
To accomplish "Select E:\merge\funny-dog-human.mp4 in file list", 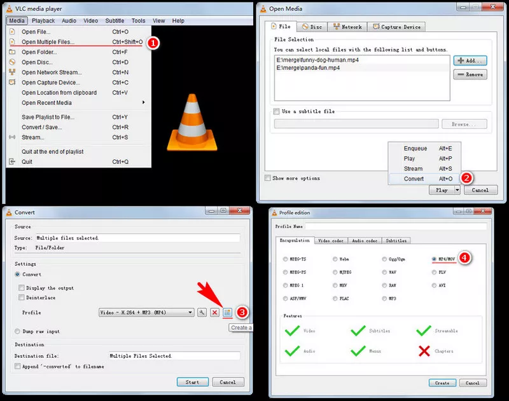I will coord(362,60).
